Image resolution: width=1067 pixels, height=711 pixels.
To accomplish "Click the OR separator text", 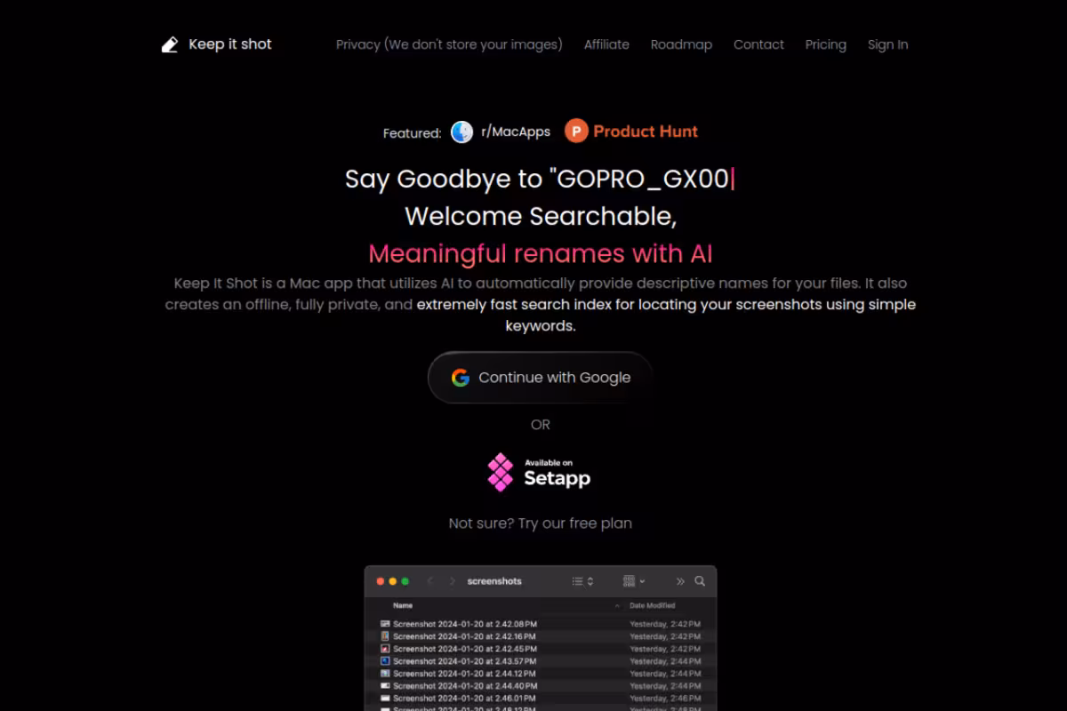I will pyautogui.click(x=541, y=425).
